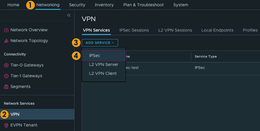The image size is (260, 131).
Task: Select the VPN Services sub-tab
Action: [x=96, y=30]
